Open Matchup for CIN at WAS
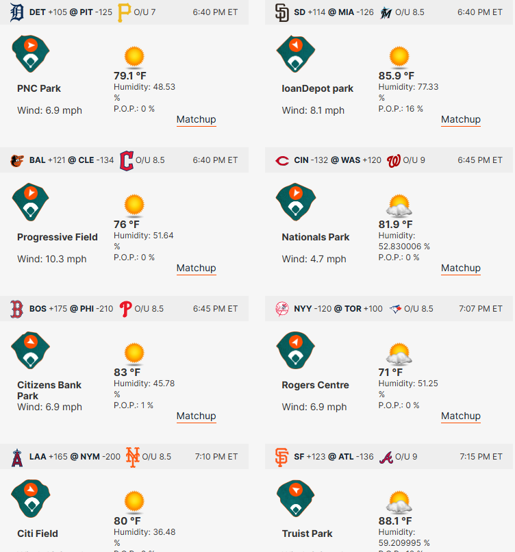Viewport: 515px width, 552px height. tap(461, 268)
